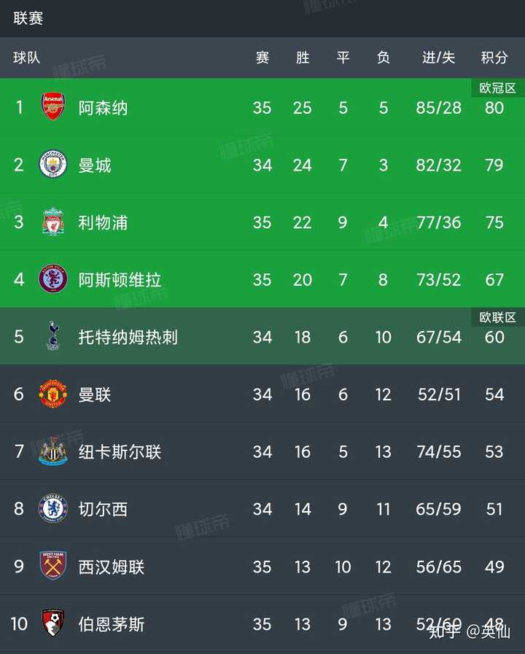Select the 欧联区 zone label
Screen dimensions: 525x654
pyautogui.click(x=497, y=317)
